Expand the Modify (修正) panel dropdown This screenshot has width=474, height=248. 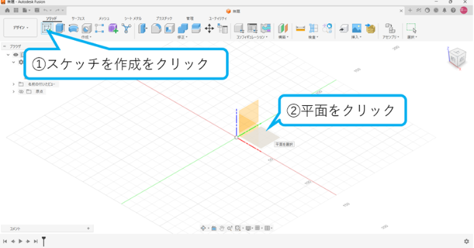click(x=182, y=37)
